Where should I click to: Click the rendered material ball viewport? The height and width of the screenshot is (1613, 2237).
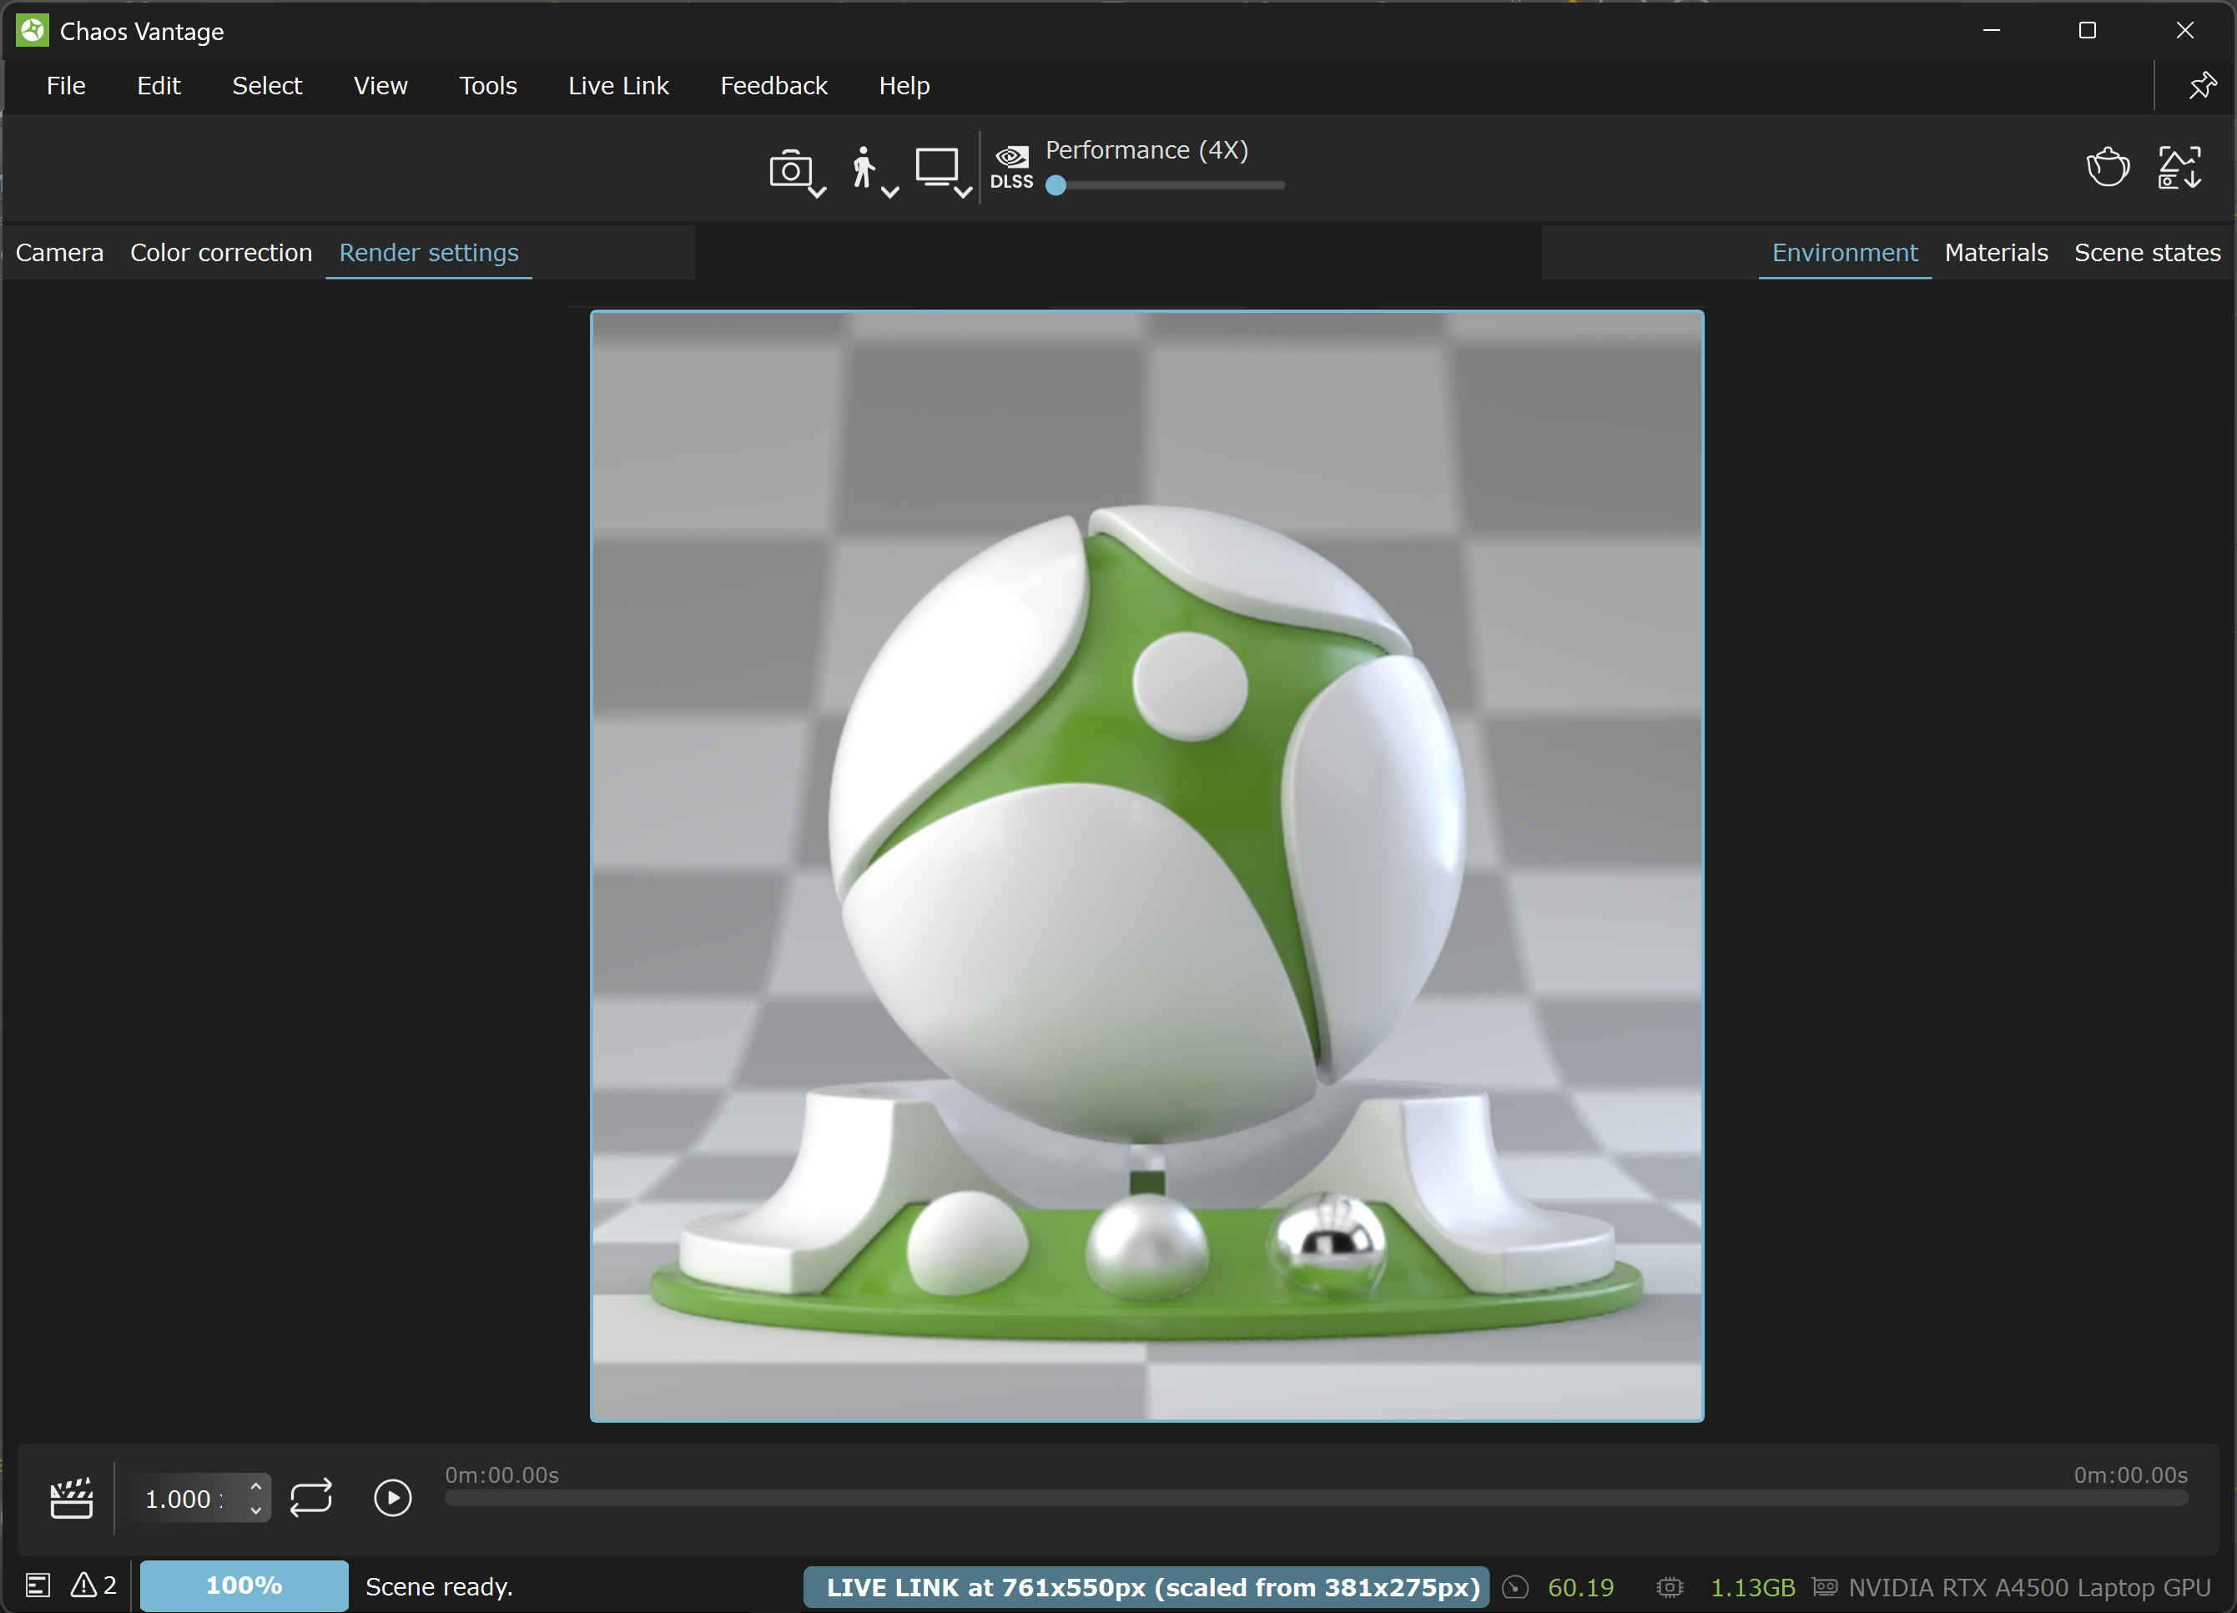pos(1146,865)
